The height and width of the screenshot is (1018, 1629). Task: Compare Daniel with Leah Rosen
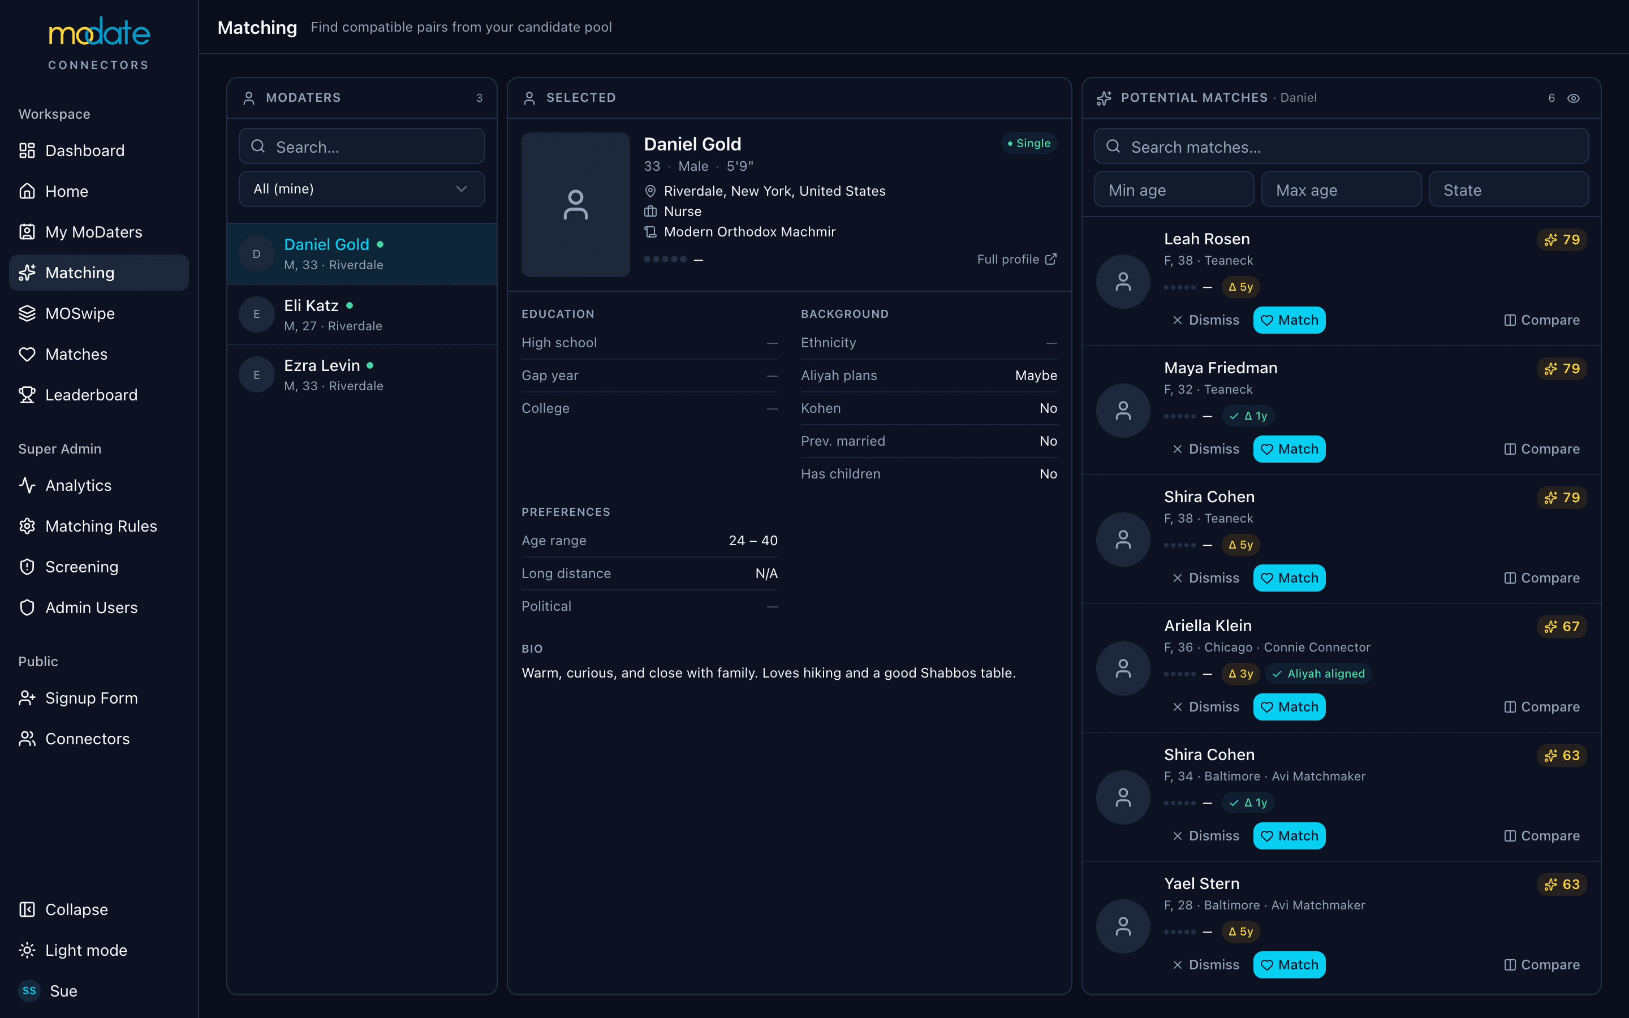point(1541,320)
